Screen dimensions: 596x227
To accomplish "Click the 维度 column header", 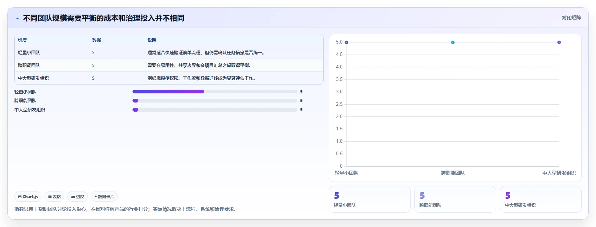I will coord(22,40).
